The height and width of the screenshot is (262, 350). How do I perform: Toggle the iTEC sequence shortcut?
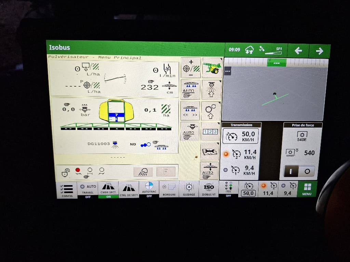point(229,189)
